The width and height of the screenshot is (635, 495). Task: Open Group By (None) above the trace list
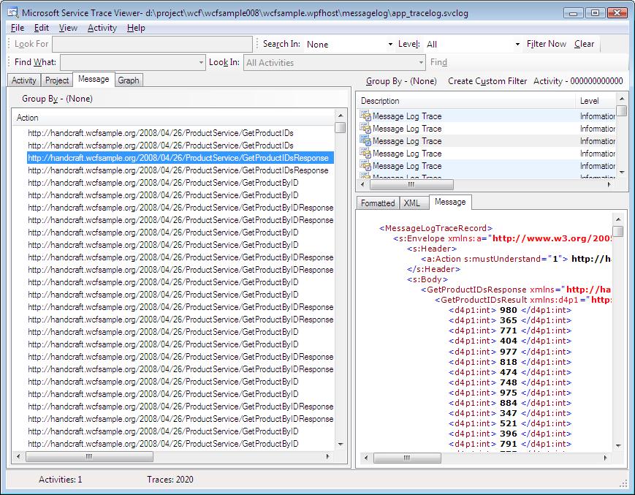(401, 81)
